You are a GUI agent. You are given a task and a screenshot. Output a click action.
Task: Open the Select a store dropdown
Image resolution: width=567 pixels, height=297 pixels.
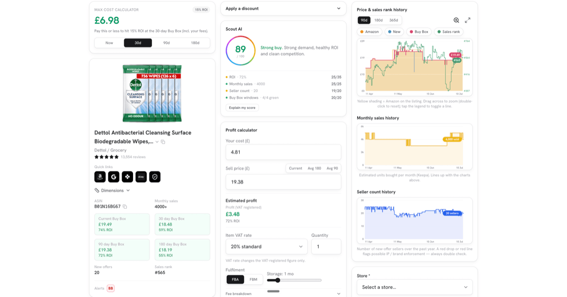(414, 287)
